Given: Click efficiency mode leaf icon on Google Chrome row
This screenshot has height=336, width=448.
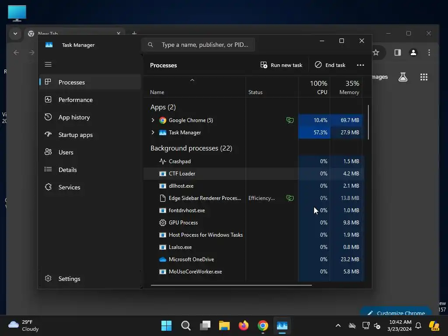Looking at the screenshot, I should pos(290,120).
